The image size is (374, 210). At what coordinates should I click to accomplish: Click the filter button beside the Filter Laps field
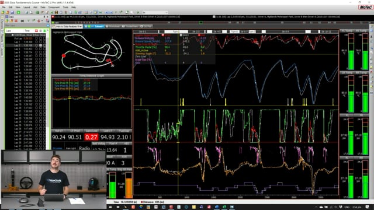[x=48, y=26]
